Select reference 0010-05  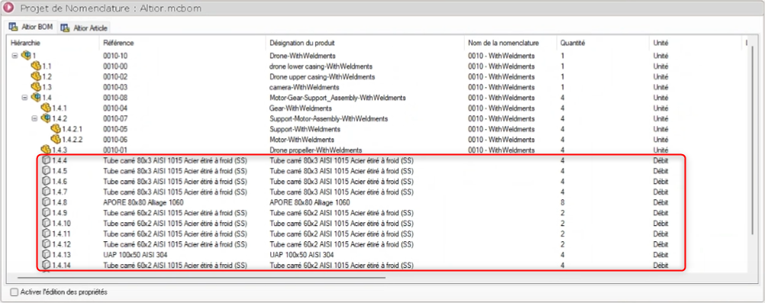coord(115,129)
